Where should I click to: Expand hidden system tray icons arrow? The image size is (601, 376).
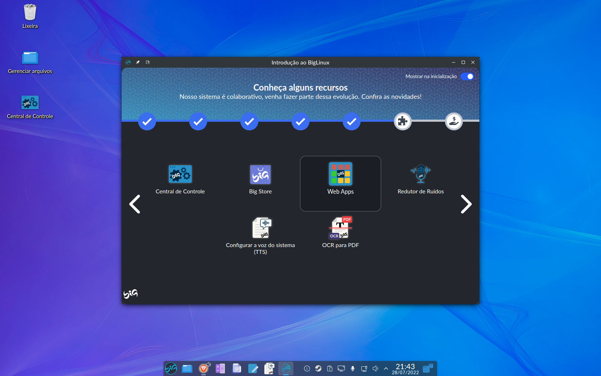click(386, 368)
